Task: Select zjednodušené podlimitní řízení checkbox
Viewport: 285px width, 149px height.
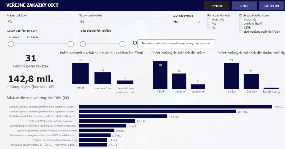Action: tap(241, 32)
